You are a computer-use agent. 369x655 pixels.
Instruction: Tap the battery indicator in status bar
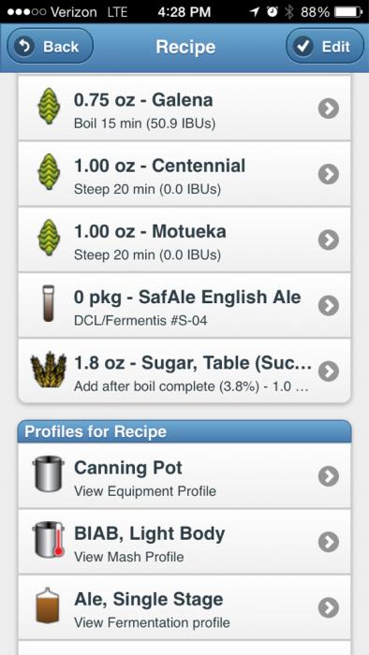click(348, 11)
